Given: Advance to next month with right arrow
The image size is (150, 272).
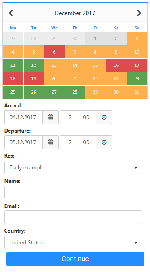Looking at the screenshot, I should click(139, 13).
